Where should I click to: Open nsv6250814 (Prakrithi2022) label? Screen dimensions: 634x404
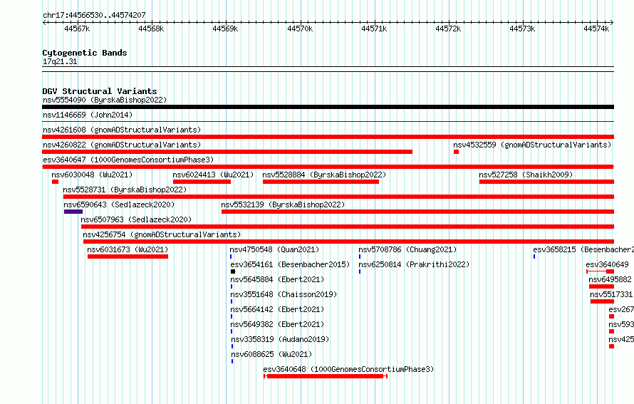coord(414,264)
